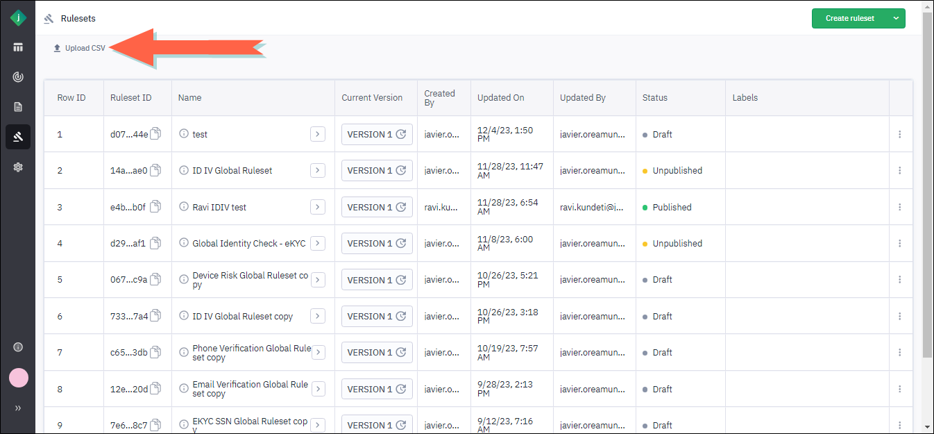Select the Rulesets gavel icon in sidebar
The width and height of the screenshot is (934, 434).
tap(18, 137)
